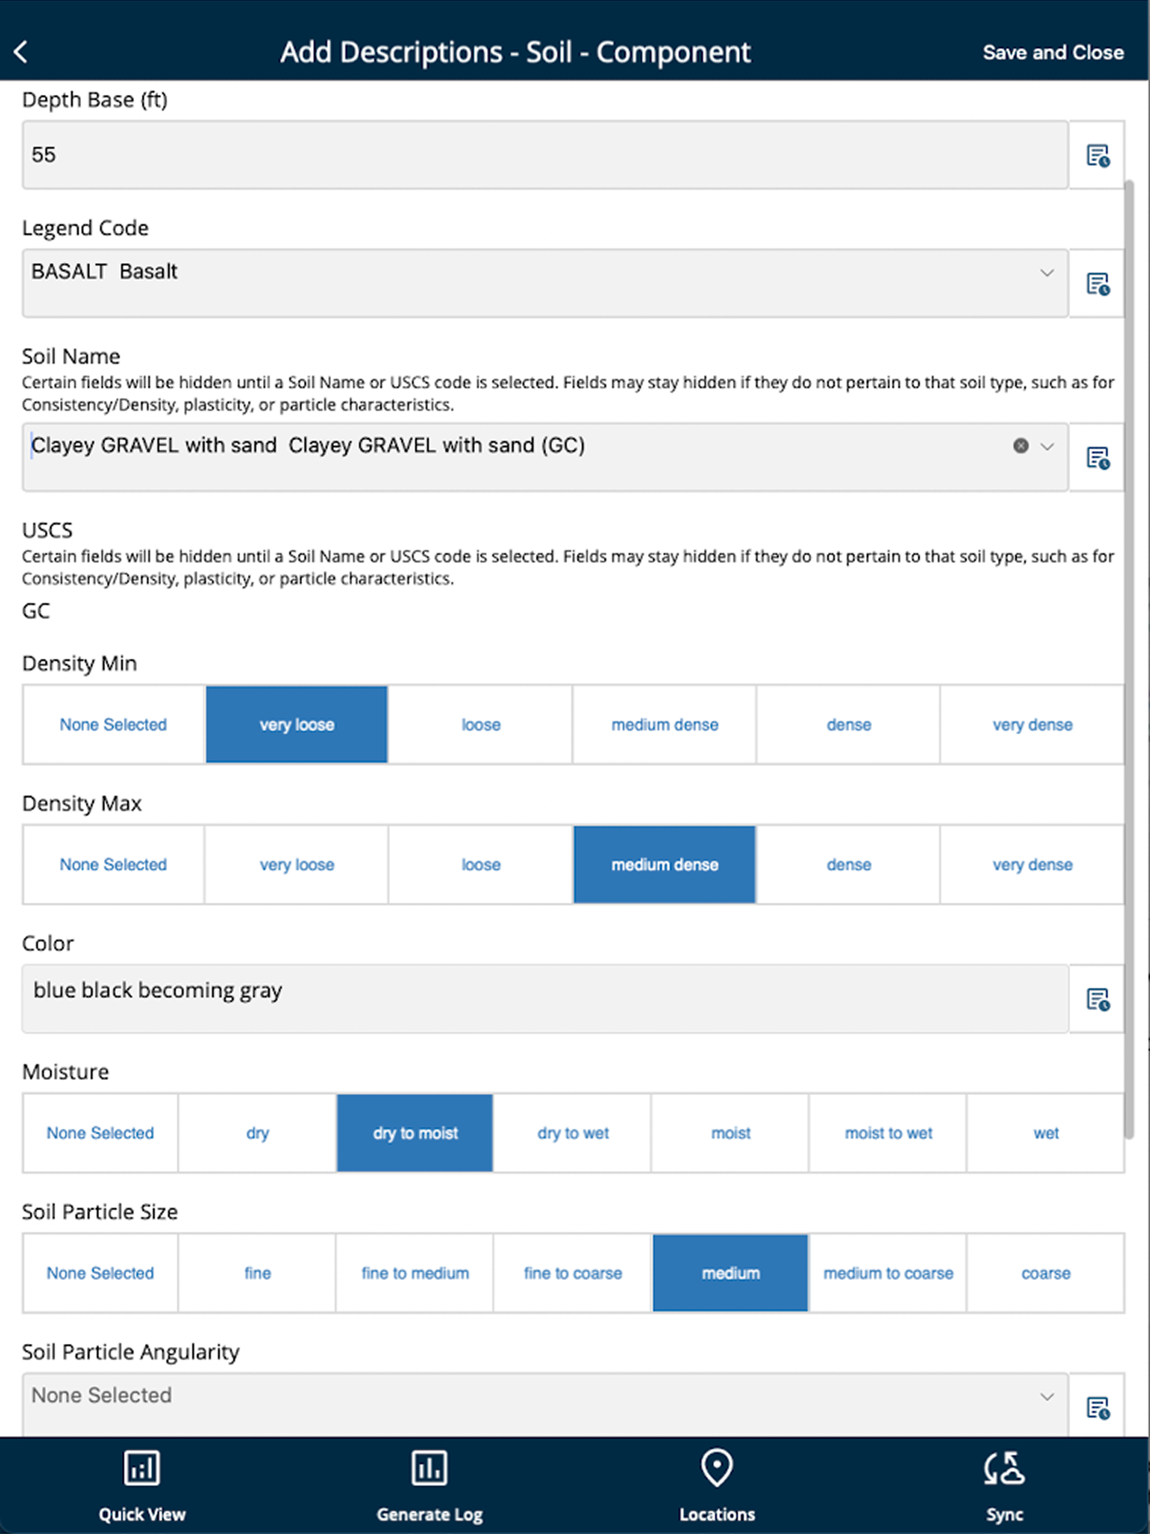Clear the Soil Name selection with the x icon
The height and width of the screenshot is (1534, 1150).
point(1020,445)
